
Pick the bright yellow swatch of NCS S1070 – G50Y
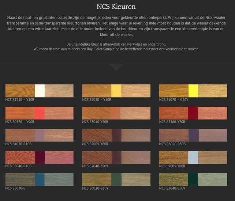pos(193,91)
